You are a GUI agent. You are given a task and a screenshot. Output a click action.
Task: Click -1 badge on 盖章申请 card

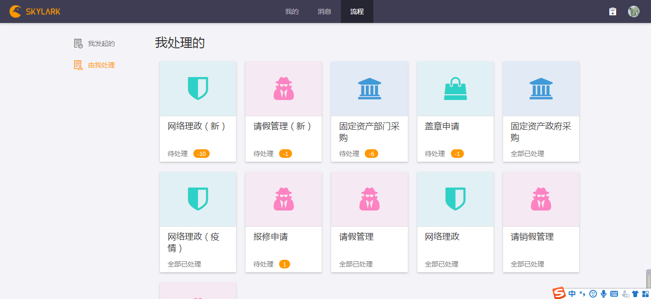click(457, 154)
